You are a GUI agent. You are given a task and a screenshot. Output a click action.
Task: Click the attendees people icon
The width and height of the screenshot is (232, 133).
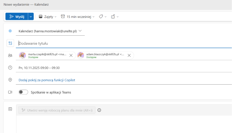pos(10,56)
